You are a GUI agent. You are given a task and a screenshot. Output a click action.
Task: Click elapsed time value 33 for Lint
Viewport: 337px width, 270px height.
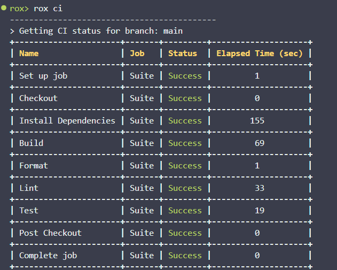pyautogui.click(x=260, y=188)
